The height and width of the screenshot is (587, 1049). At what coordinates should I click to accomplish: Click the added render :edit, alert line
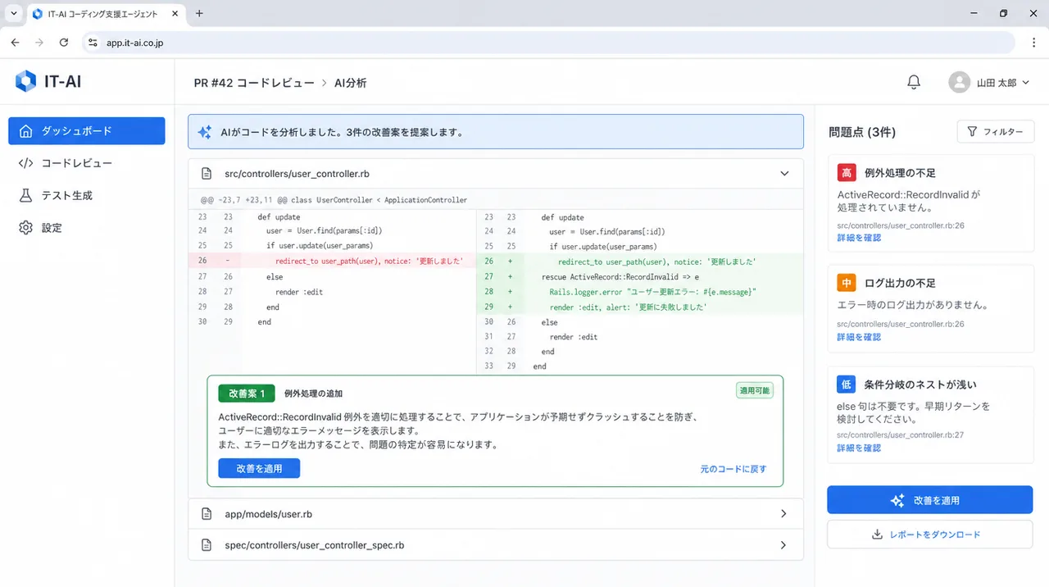point(640,307)
